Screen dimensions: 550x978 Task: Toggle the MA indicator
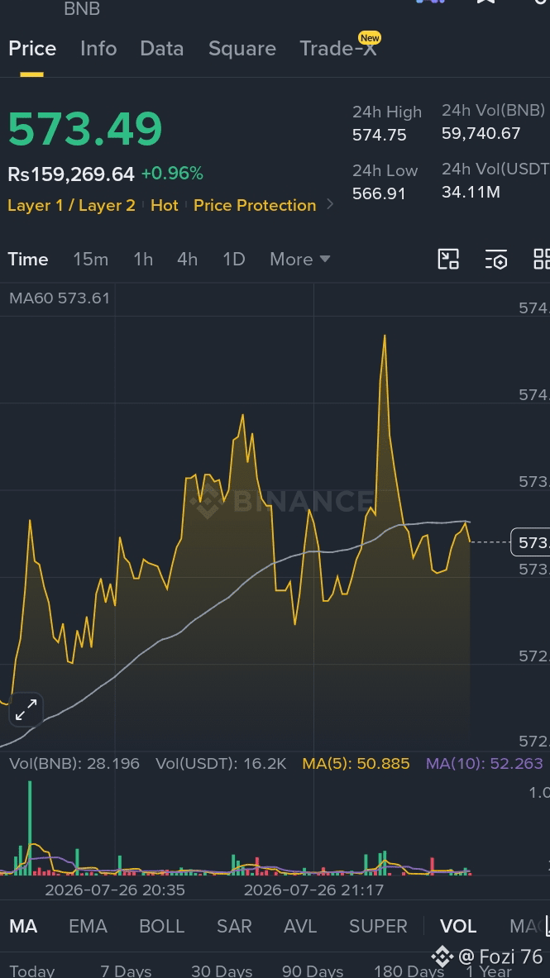[23, 926]
